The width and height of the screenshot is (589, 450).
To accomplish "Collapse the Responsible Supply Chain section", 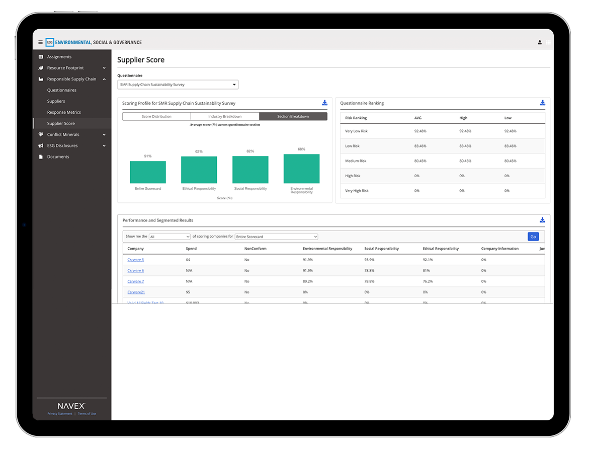I will 105,79.
